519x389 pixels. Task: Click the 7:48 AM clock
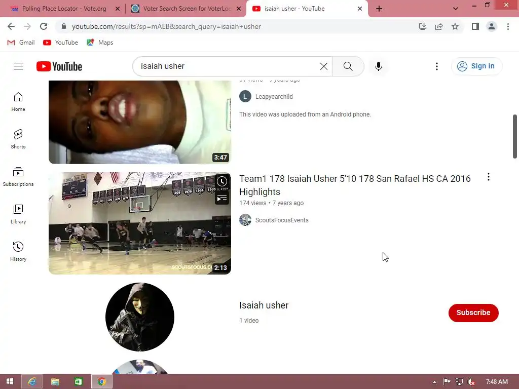pyautogui.click(x=497, y=382)
